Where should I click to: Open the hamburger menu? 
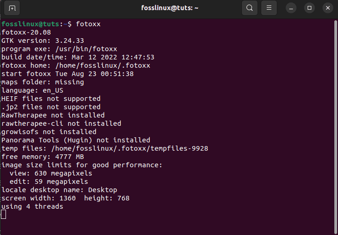click(x=269, y=8)
